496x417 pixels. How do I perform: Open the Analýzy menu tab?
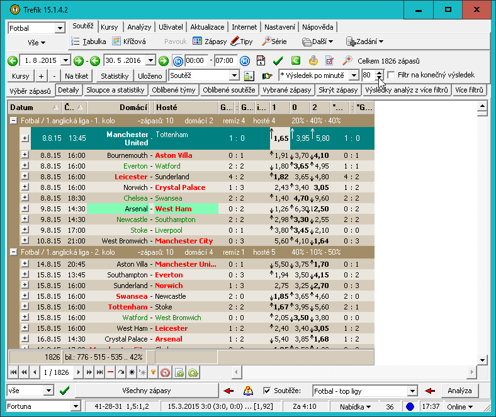(x=139, y=27)
